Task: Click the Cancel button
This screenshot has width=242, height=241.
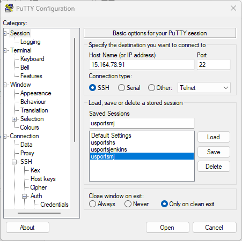Action: [215, 228]
